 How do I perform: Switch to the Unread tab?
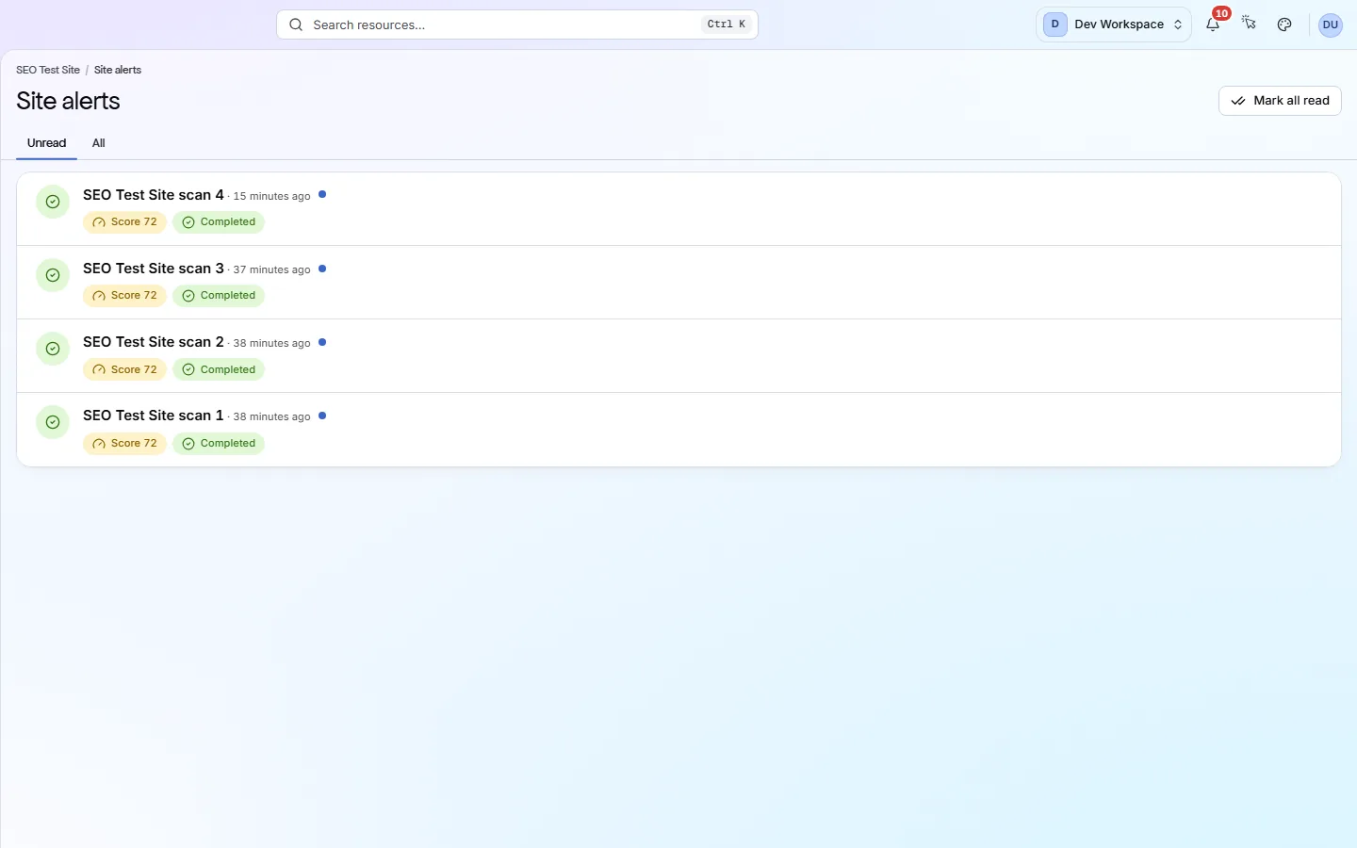46,143
